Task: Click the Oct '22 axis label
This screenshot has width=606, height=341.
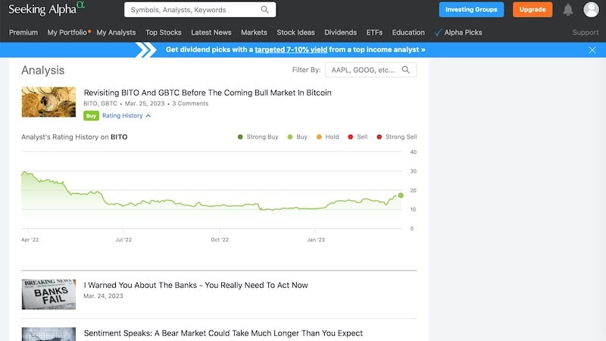Action: click(x=220, y=239)
